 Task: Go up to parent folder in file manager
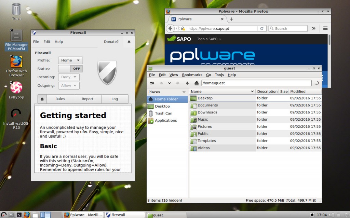187,83
